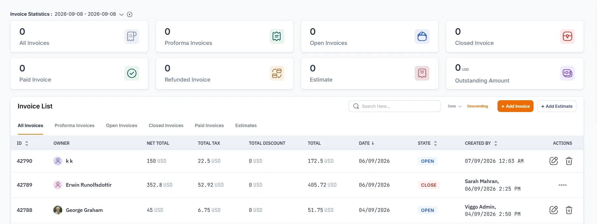Toggle Descending sort order

pyautogui.click(x=477, y=106)
